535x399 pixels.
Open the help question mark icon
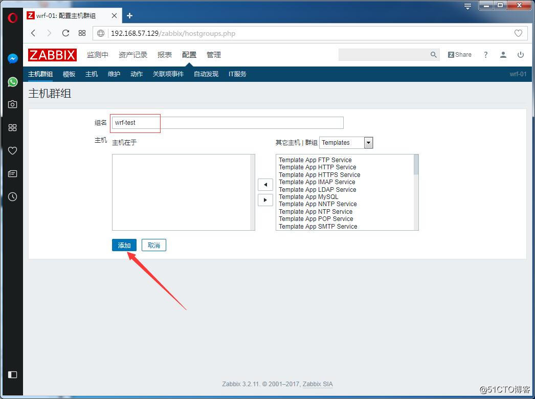(485, 55)
